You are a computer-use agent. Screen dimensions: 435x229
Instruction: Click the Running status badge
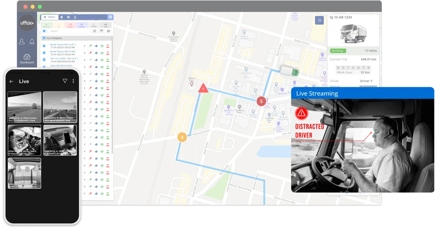[x=338, y=51]
